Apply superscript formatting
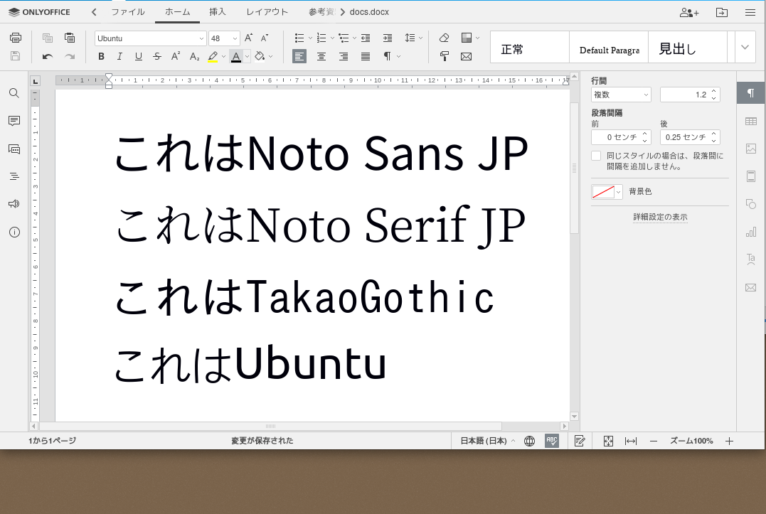 (176, 56)
